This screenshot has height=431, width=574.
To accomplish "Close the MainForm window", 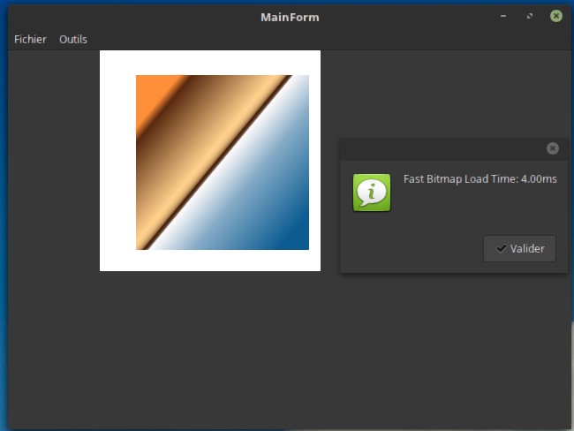I will tap(556, 16).
